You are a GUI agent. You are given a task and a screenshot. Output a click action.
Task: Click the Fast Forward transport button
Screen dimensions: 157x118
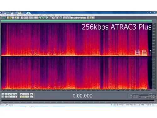click(9, 97)
